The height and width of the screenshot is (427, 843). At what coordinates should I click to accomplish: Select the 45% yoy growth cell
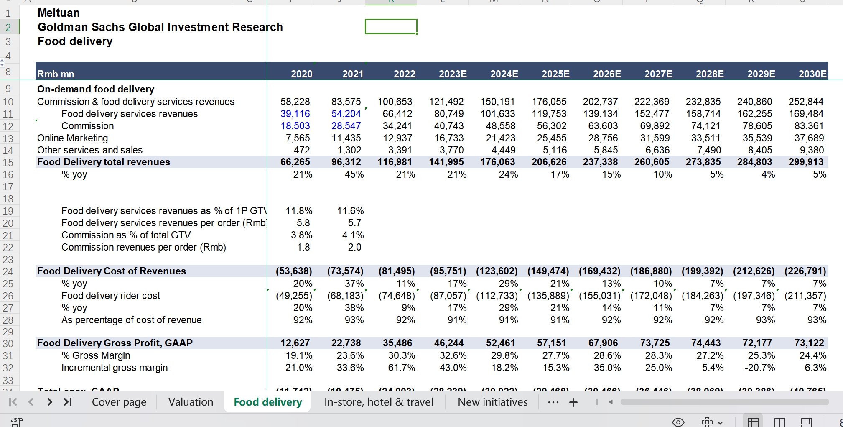(354, 174)
